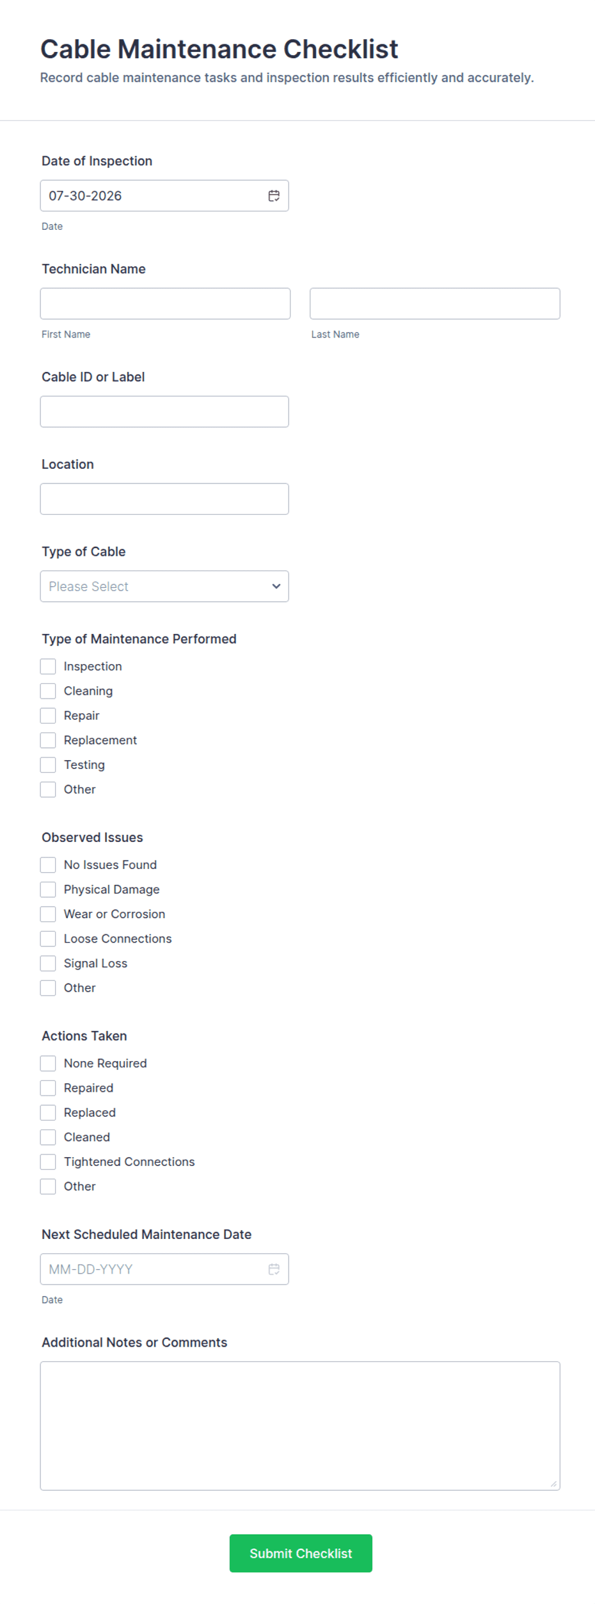Click into the Location text field
Image resolution: width=595 pixels, height=1604 pixels.
[164, 499]
